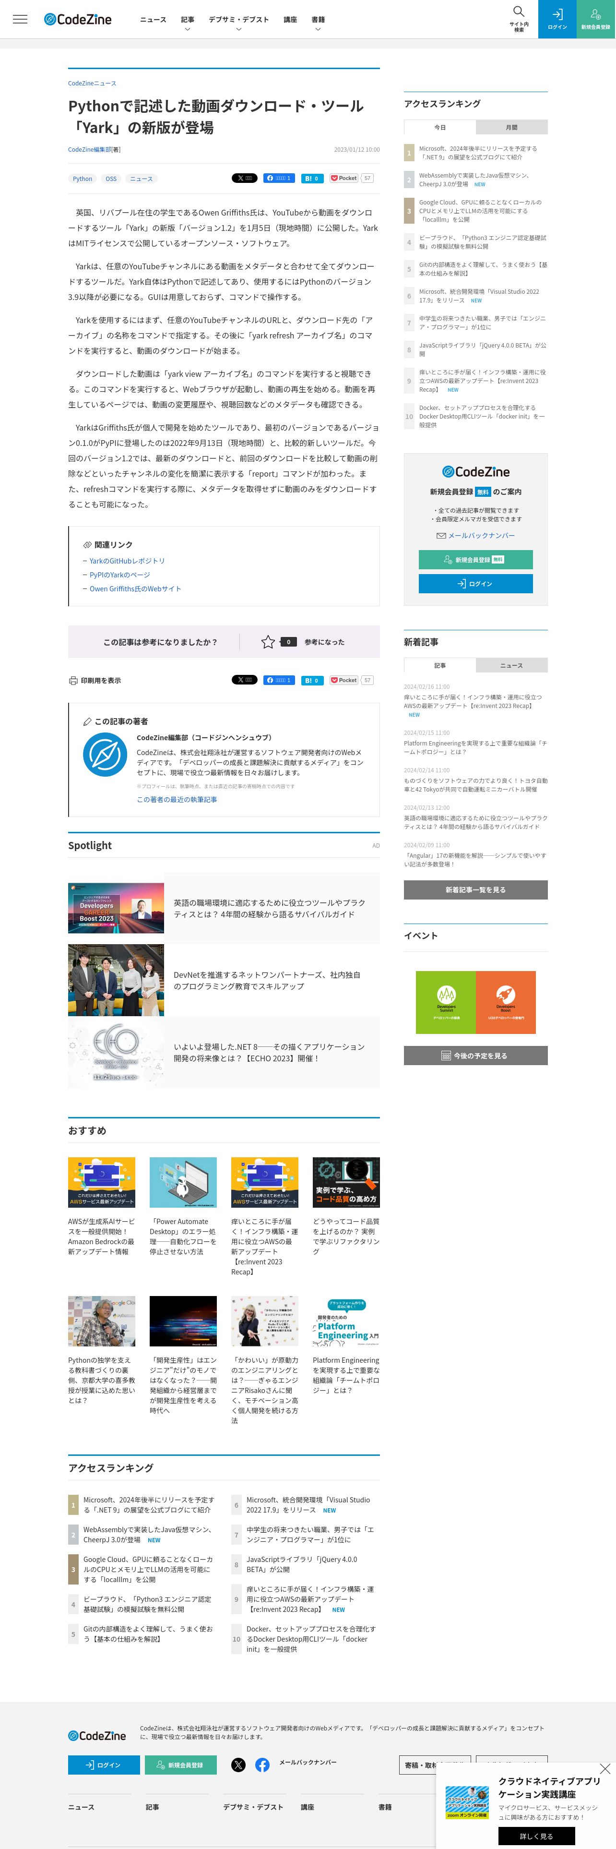Open Platform Engineering入門 recommended thumbnail
This screenshot has width=616, height=1849.
tap(346, 1321)
